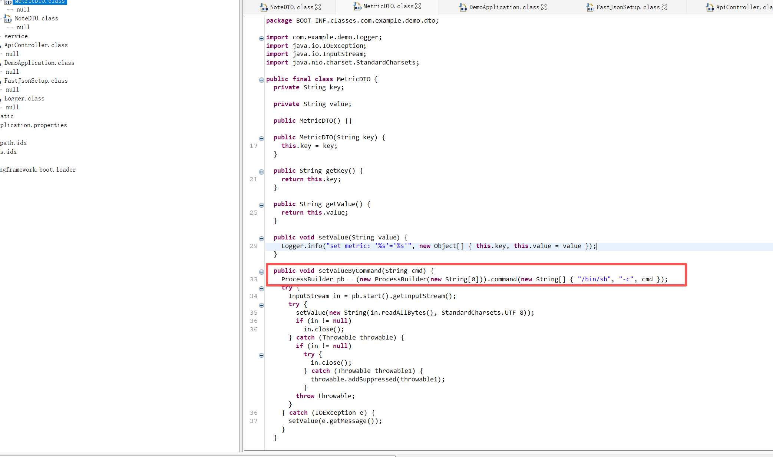This screenshot has width=773, height=457.
Task: Click the Logger.info line at line 29
Action: pos(439,246)
